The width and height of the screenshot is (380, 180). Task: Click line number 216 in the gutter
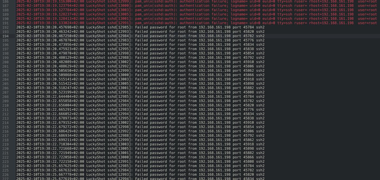pyautogui.click(x=5, y=131)
